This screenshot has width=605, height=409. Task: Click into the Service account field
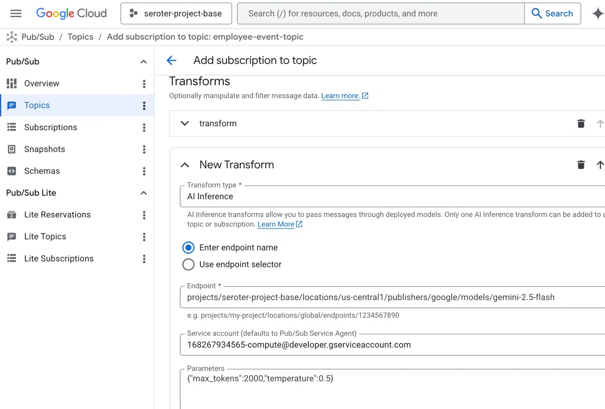[x=392, y=345]
